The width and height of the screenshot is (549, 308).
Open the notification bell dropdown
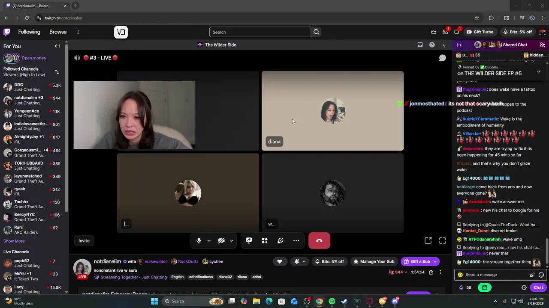coord(300,261)
